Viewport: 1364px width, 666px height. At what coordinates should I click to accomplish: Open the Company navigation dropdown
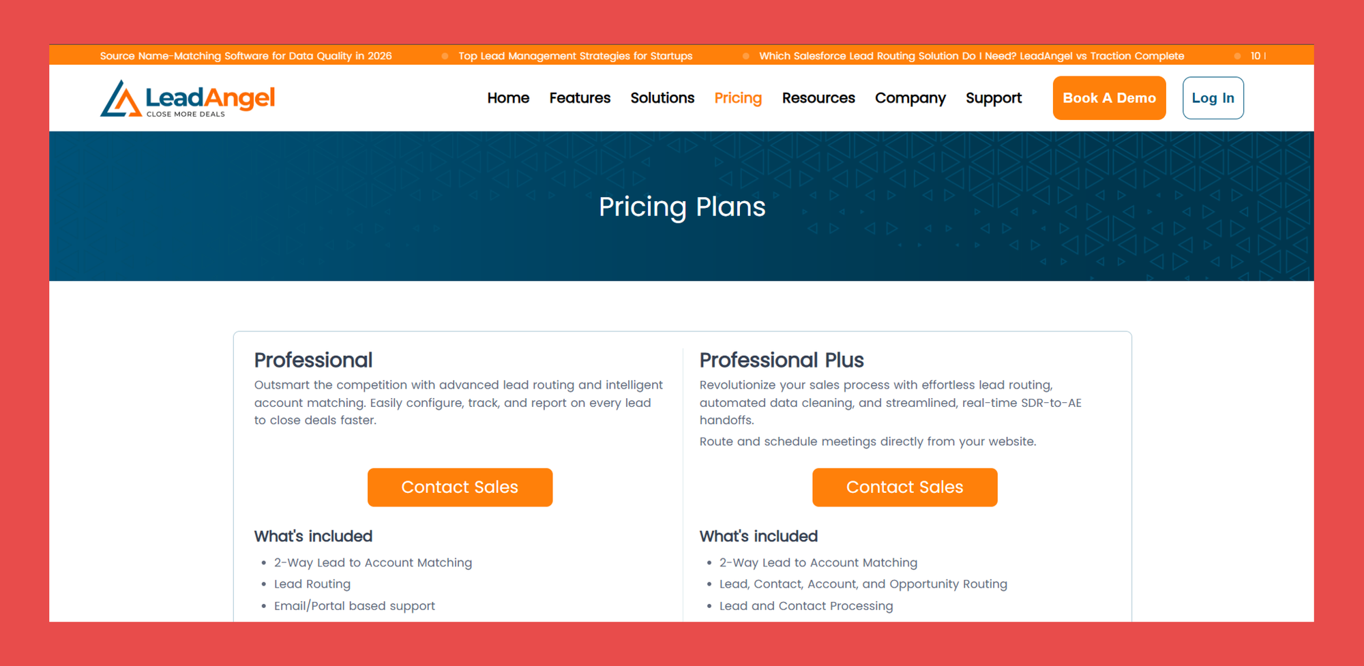pos(910,98)
